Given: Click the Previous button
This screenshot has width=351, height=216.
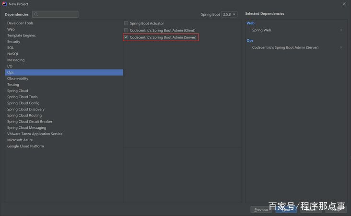Looking at the screenshot, I should point(261,209).
